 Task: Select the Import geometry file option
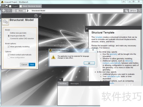coord(9,36)
